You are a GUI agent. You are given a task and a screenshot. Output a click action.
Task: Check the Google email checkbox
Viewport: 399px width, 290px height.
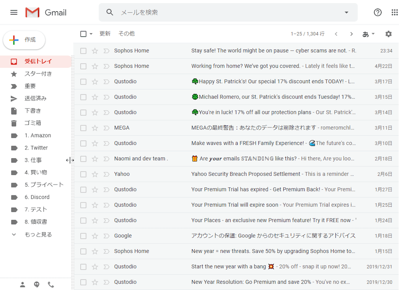83,236
